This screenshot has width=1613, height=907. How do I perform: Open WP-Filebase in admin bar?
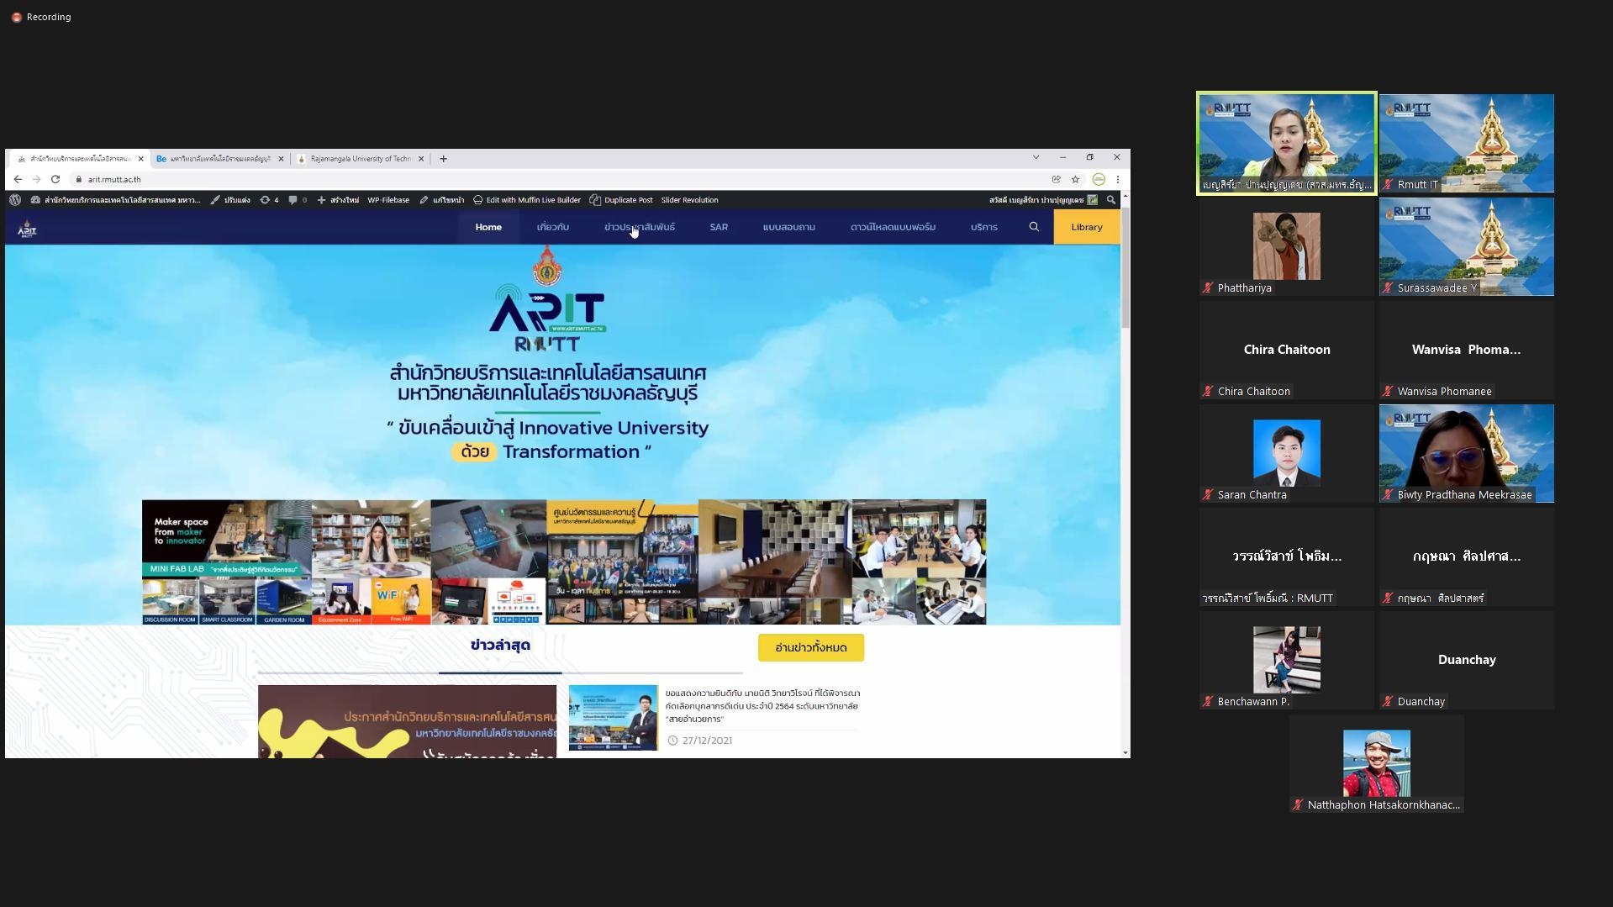pos(388,200)
